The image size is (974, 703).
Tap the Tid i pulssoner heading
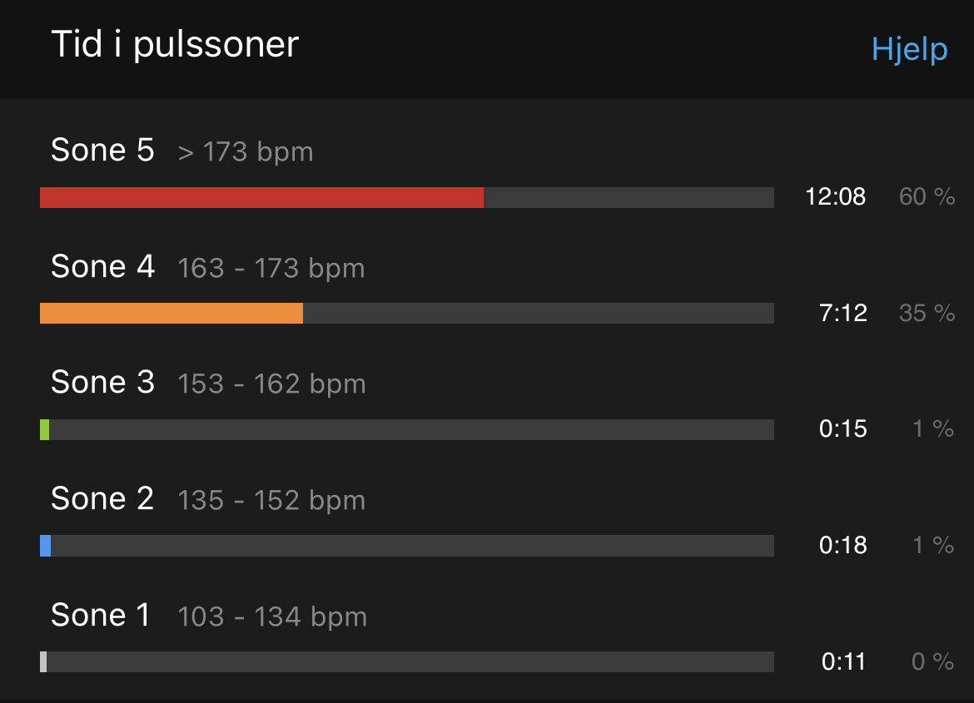pyautogui.click(x=175, y=45)
